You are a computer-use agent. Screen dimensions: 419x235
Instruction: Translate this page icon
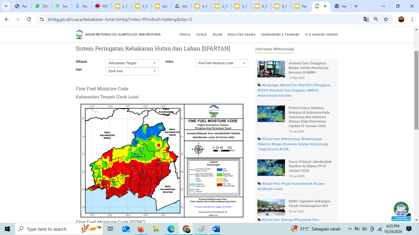point(366,19)
